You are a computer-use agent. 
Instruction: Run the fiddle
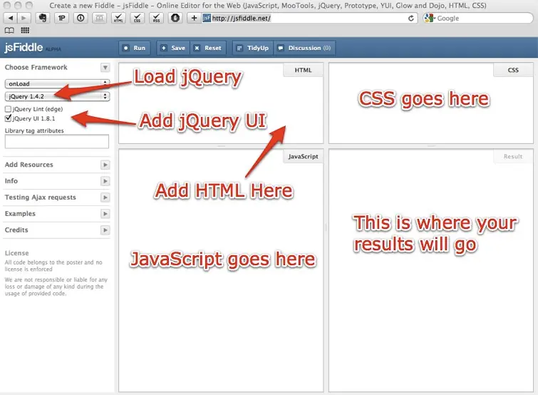coord(135,48)
